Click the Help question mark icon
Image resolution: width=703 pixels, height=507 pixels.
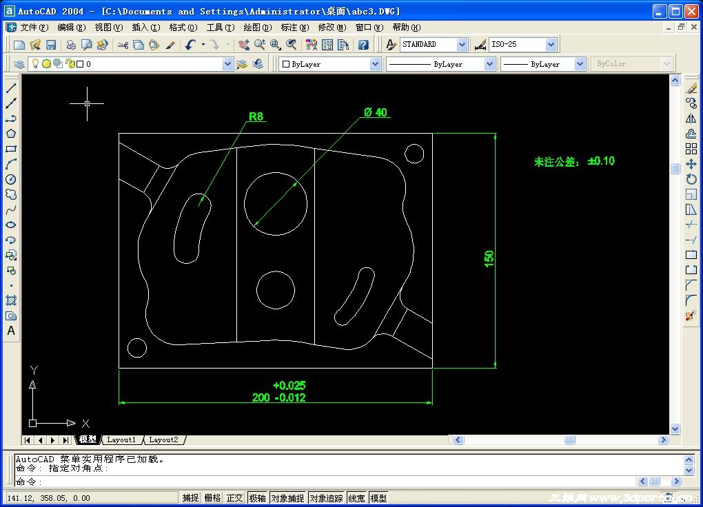364,44
